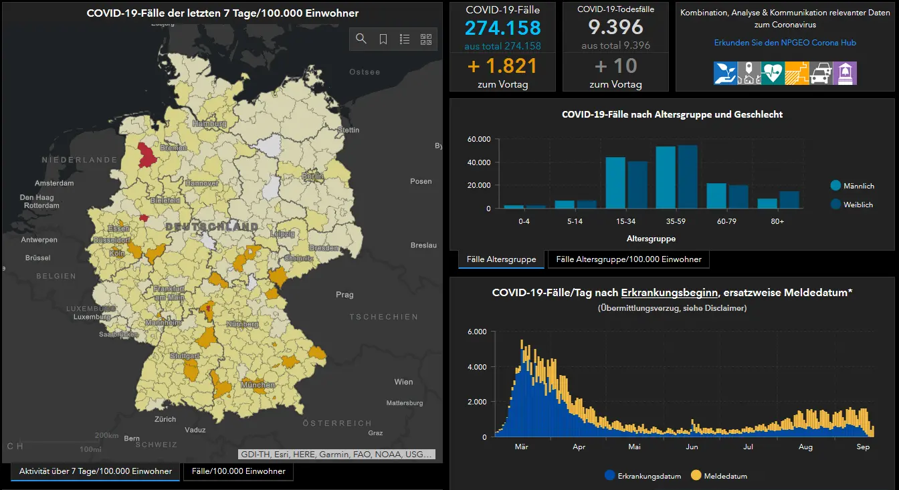The height and width of the screenshot is (490, 899).
Task: Select the Fälle Altersgruppe tab
Action: coord(502,259)
